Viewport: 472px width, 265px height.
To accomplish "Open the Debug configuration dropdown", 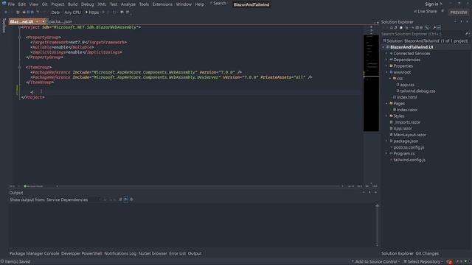I will click(x=55, y=13).
